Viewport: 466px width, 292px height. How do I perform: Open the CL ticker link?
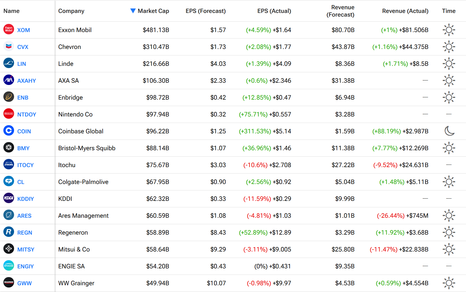[x=21, y=182]
